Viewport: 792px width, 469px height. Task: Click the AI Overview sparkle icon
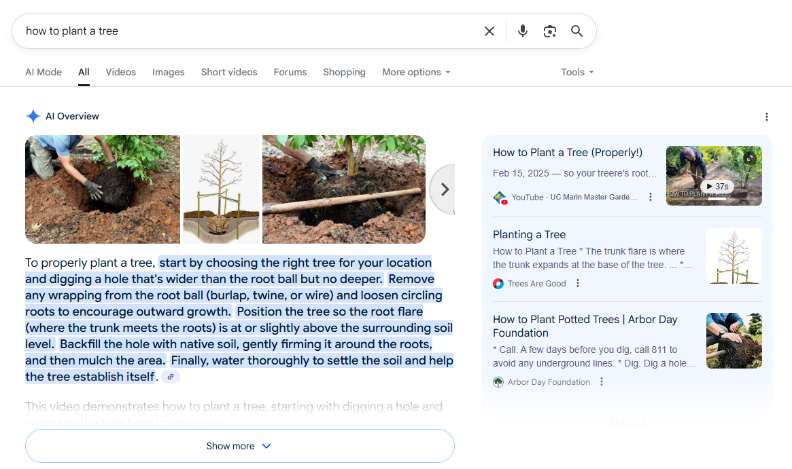[33, 116]
